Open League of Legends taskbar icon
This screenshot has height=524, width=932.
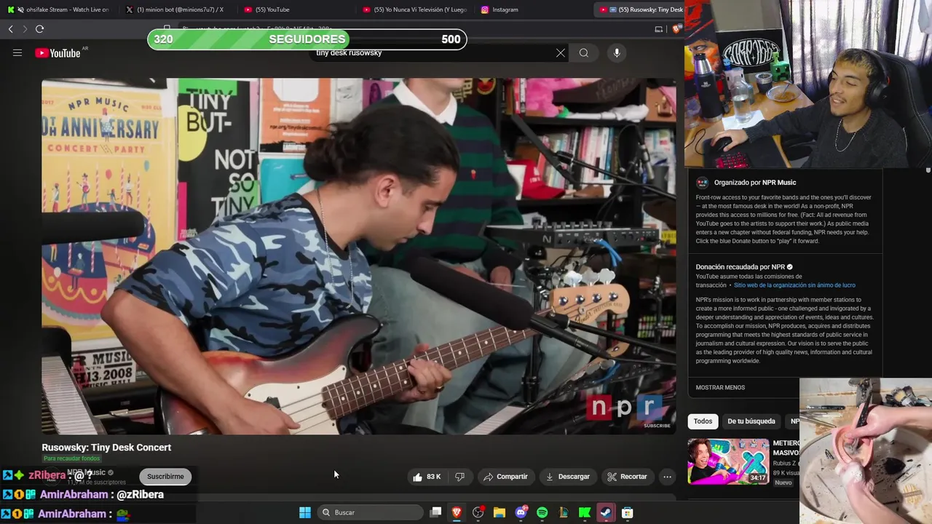click(x=564, y=512)
